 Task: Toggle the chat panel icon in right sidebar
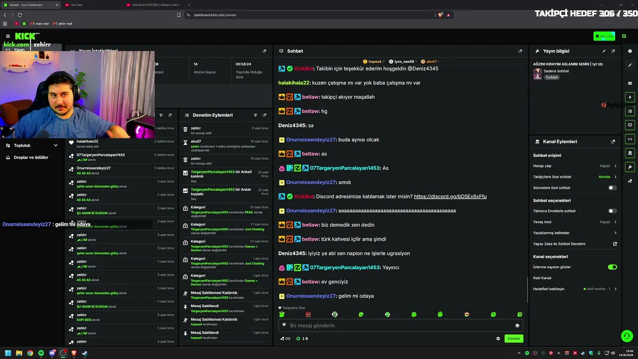(x=630, y=125)
